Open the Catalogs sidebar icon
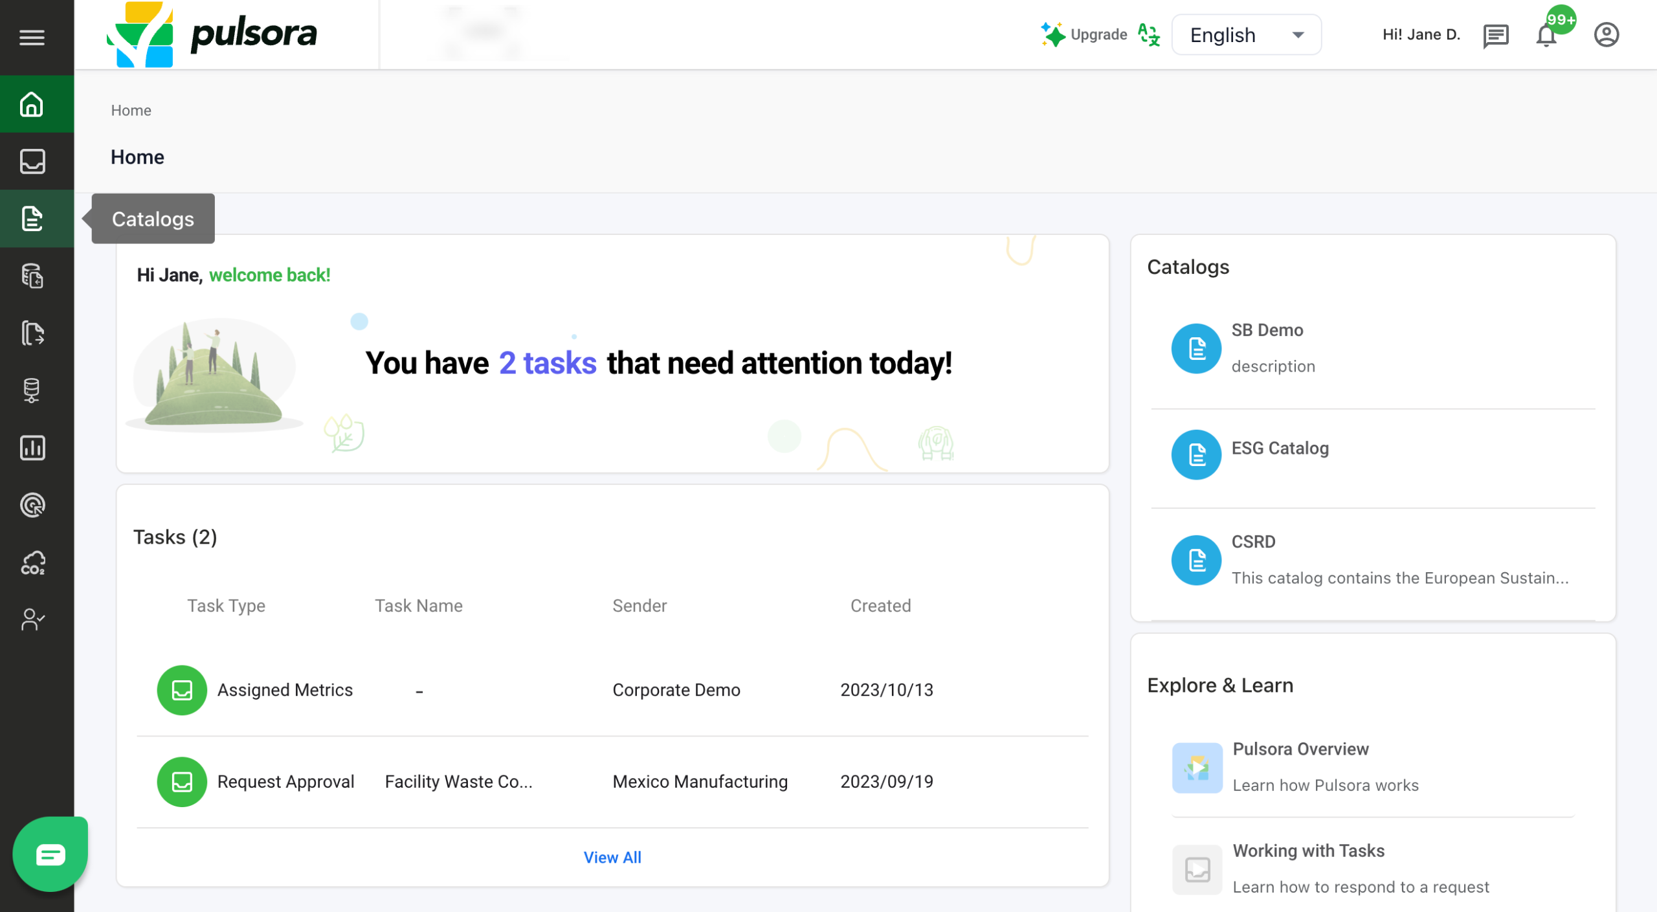 32,219
